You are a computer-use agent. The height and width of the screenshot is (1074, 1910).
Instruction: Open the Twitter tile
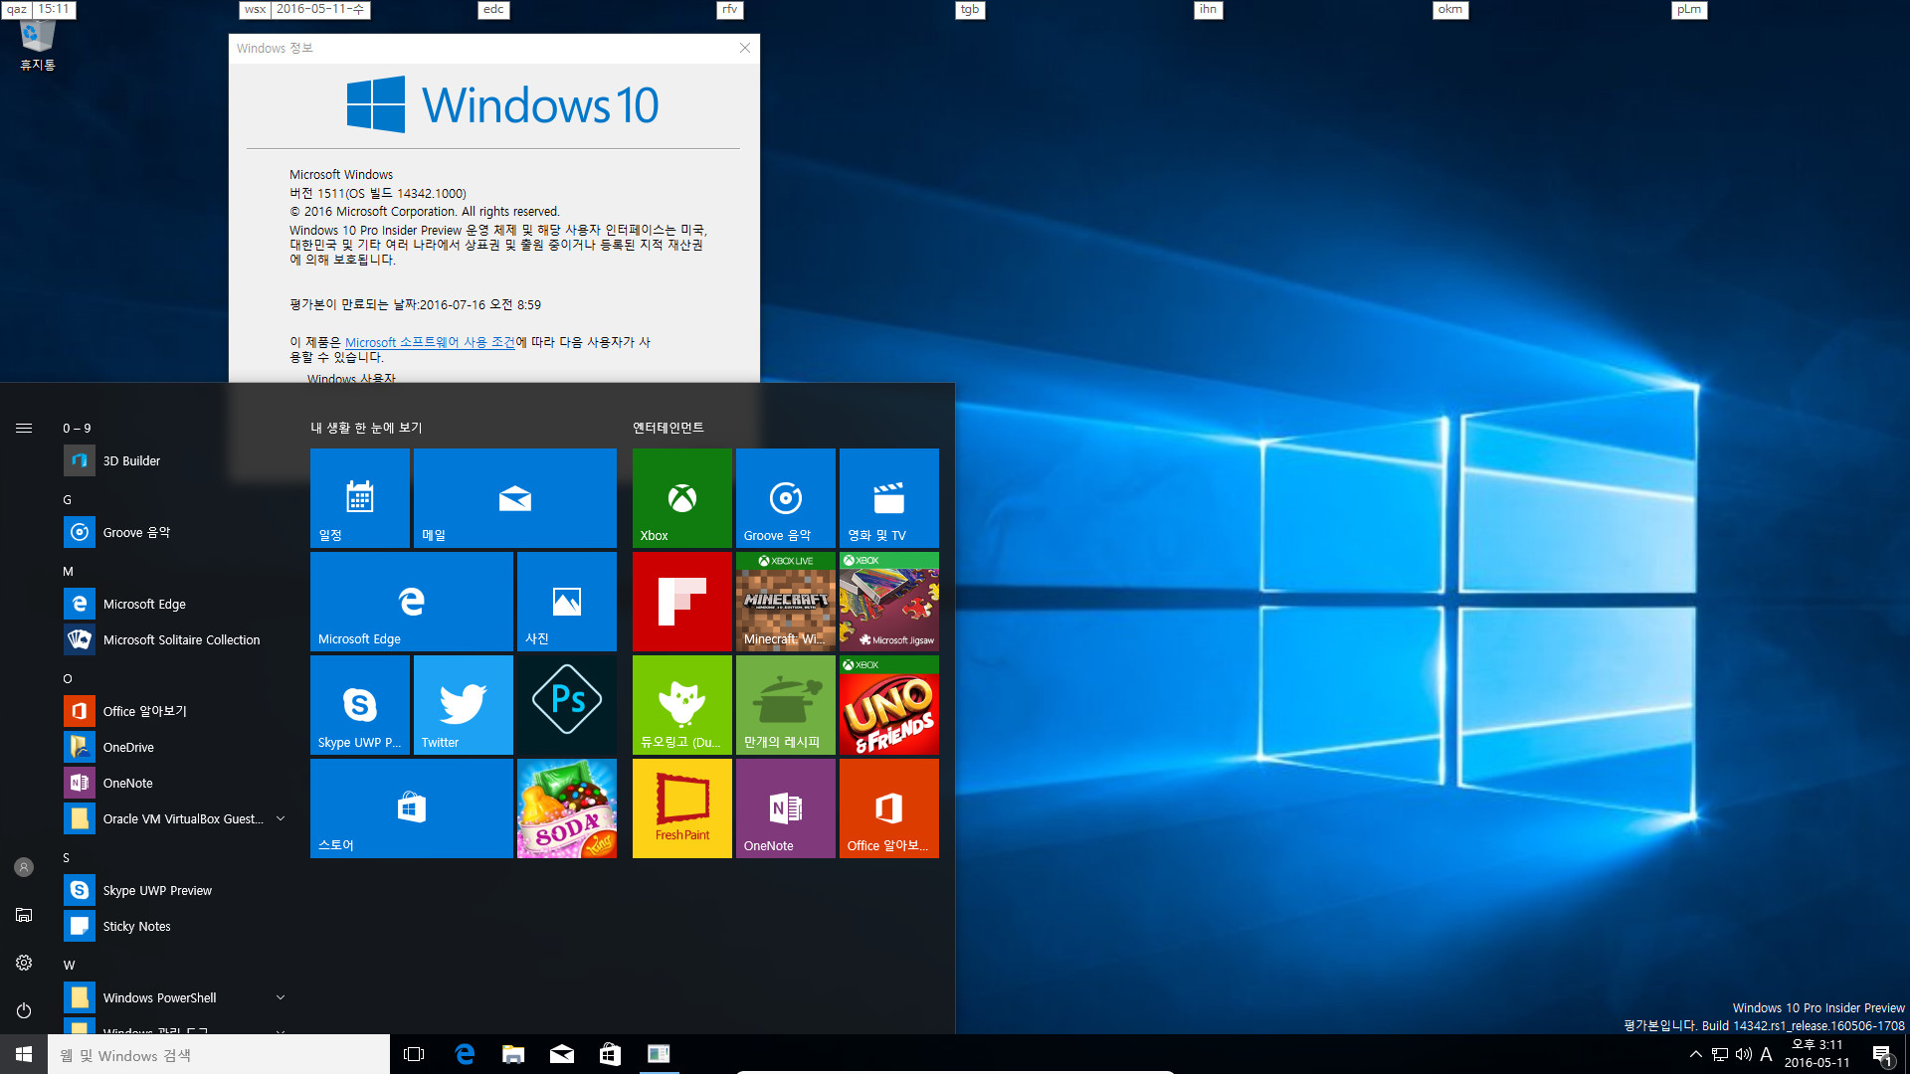coord(464,705)
